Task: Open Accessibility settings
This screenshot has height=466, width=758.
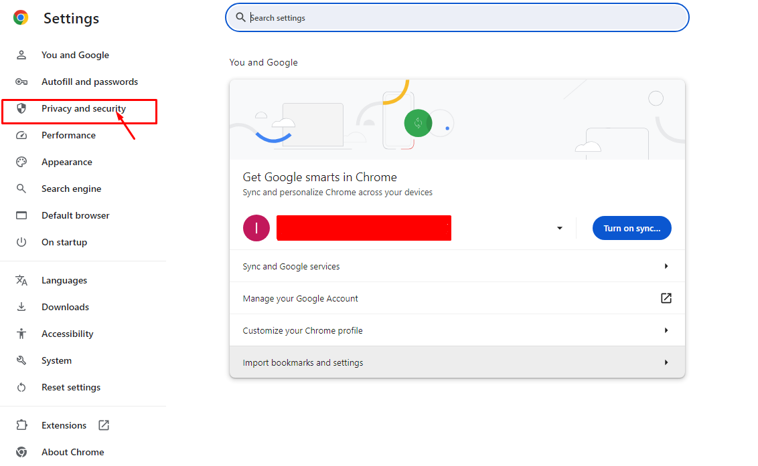Action: (x=67, y=334)
